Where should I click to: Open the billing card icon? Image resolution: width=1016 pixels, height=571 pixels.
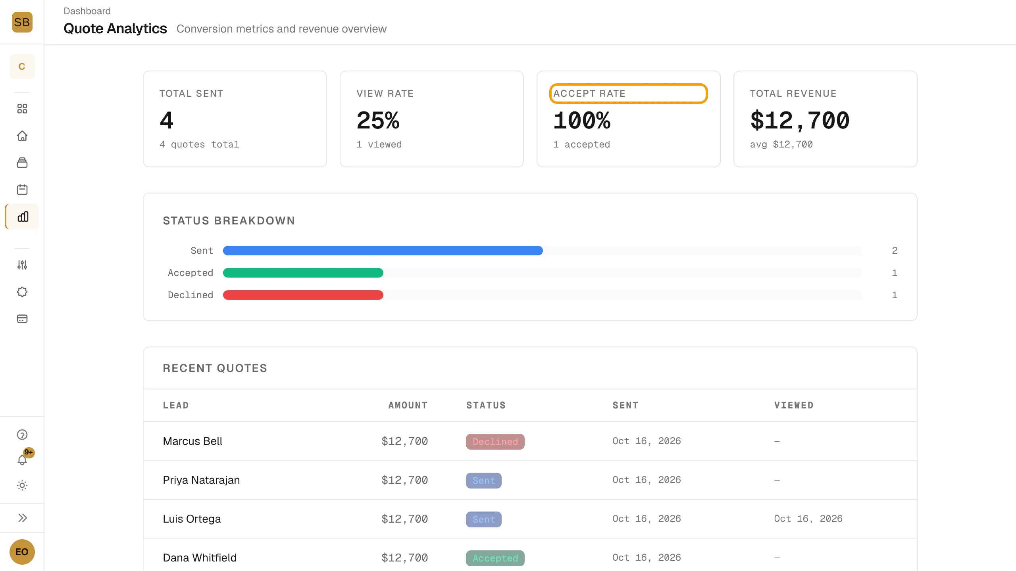pos(22,319)
